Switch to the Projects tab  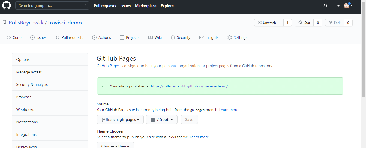130,37
